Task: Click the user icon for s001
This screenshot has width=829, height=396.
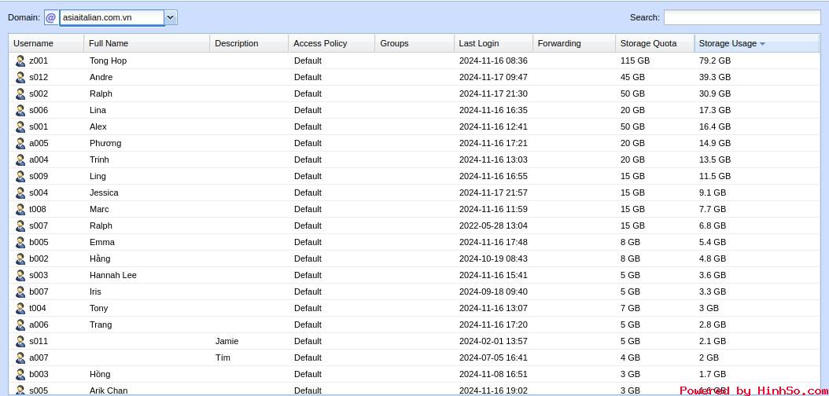Action: [x=20, y=126]
